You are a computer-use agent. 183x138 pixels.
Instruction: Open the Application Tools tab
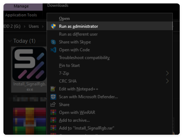[x=21, y=15]
